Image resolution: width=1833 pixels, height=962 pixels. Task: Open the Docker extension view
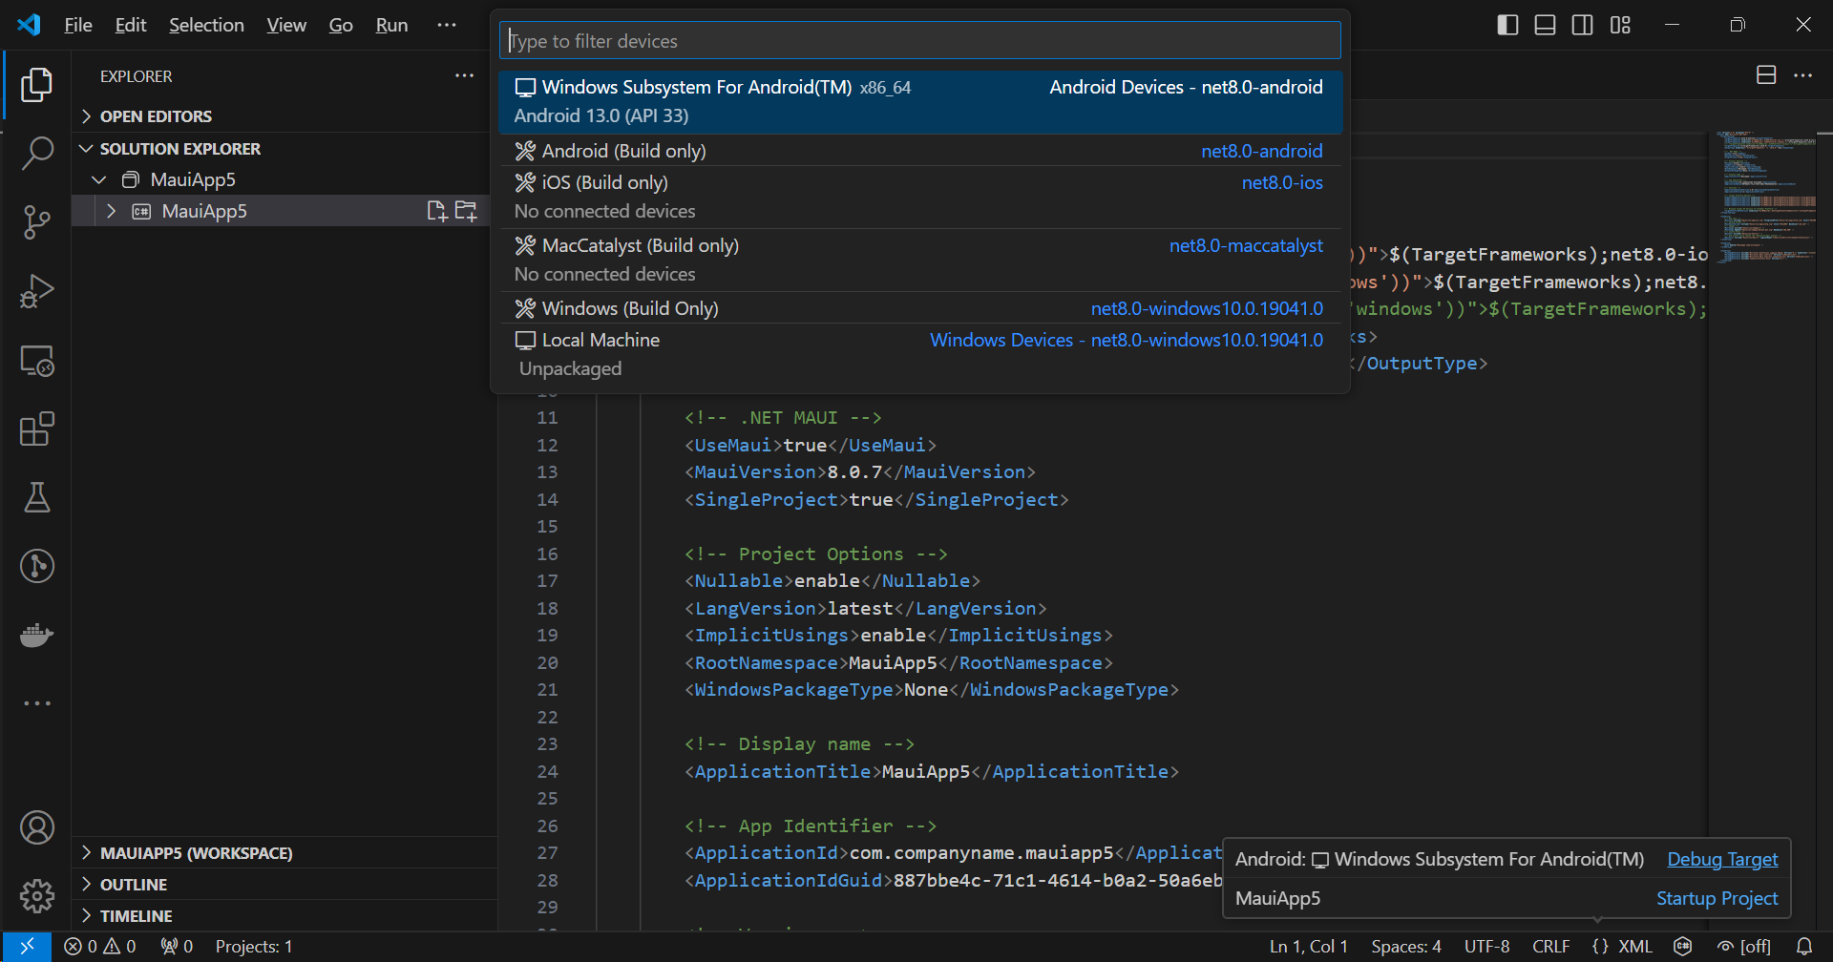[36, 635]
